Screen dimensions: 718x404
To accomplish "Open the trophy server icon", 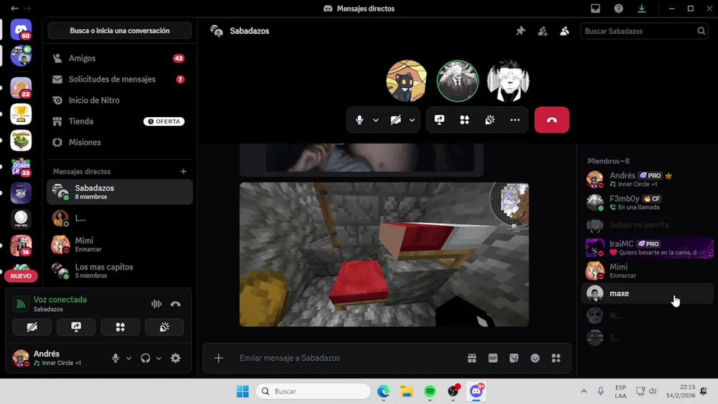I will tap(21, 114).
